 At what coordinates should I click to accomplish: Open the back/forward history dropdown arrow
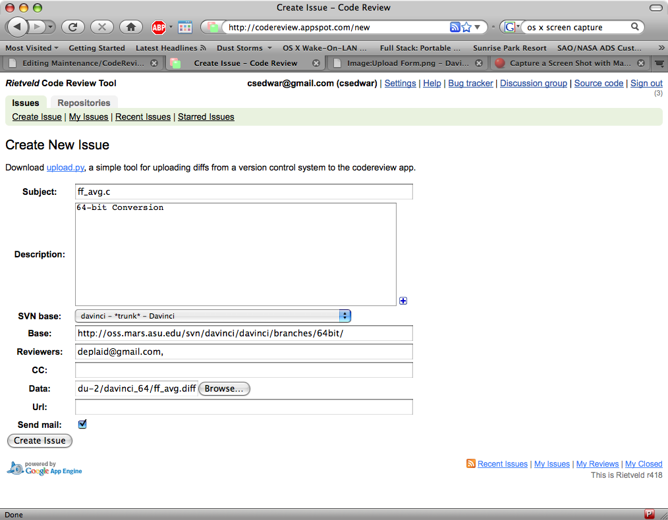click(51, 27)
